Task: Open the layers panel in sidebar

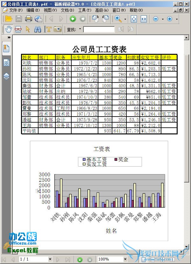Action: coord(6,76)
